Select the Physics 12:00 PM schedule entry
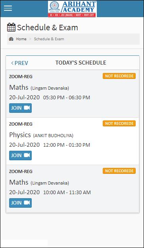Screen dimensions: 144x248 click(x=73, y=141)
